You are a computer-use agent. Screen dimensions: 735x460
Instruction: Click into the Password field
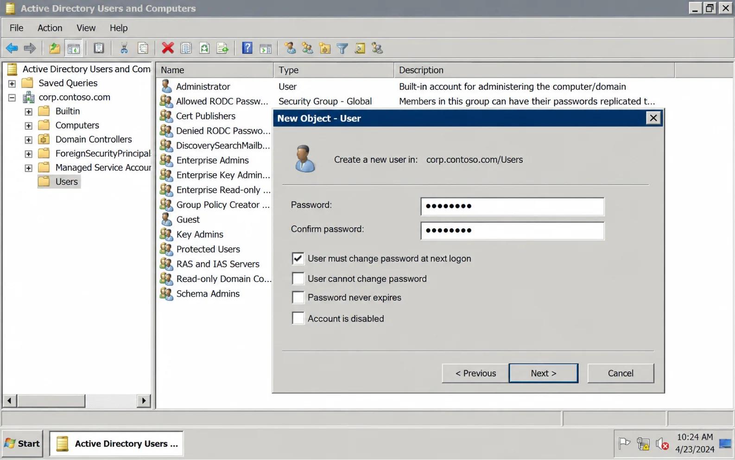(x=512, y=206)
